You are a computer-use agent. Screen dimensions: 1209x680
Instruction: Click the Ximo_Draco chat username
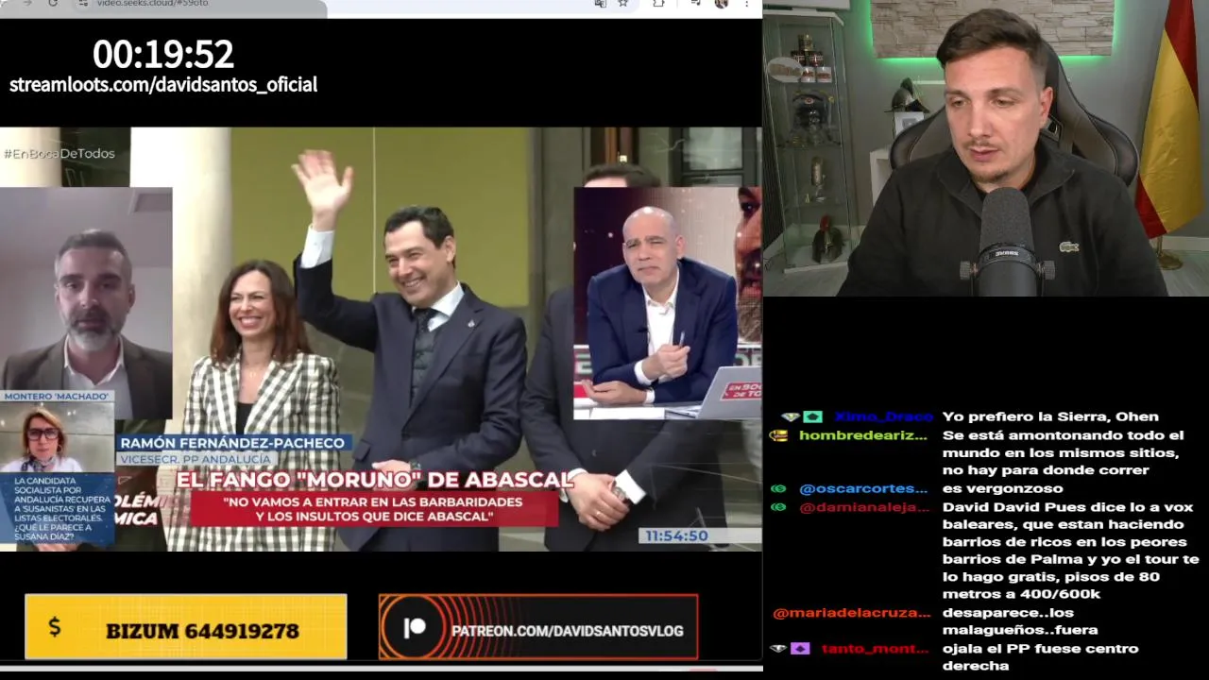883,416
